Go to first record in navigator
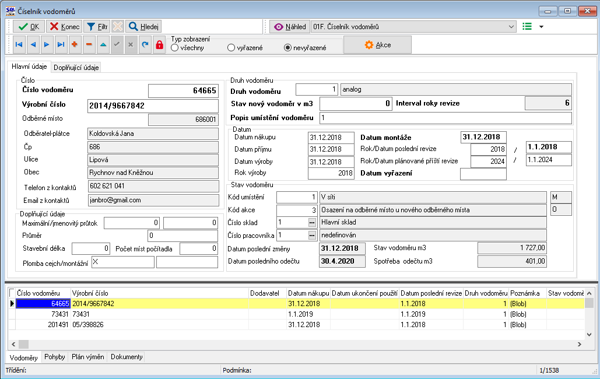Image resolution: width=600 pixels, height=379 pixels. (x=19, y=45)
